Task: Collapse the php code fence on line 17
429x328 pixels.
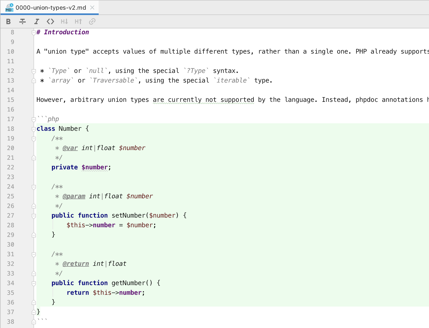Action: tap(34, 120)
